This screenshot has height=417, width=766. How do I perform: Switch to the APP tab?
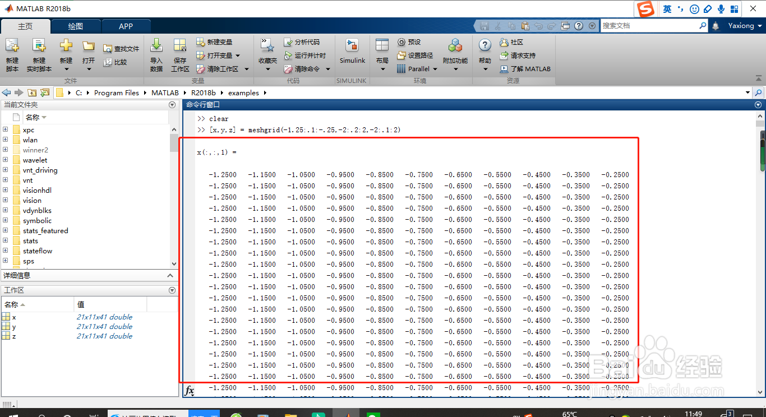point(126,26)
